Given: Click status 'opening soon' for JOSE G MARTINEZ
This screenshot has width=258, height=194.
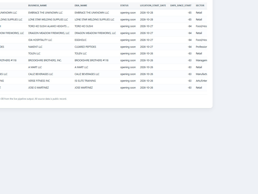Looking at the screenshot, I should coord(128,88).
